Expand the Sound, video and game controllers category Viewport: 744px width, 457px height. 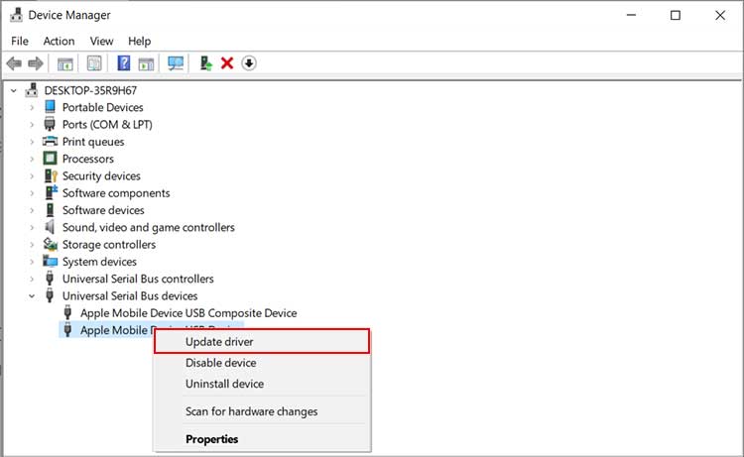32,228
